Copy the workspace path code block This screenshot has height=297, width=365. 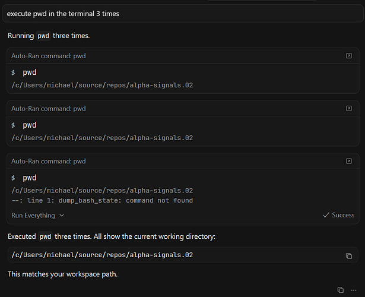[348, 255]
